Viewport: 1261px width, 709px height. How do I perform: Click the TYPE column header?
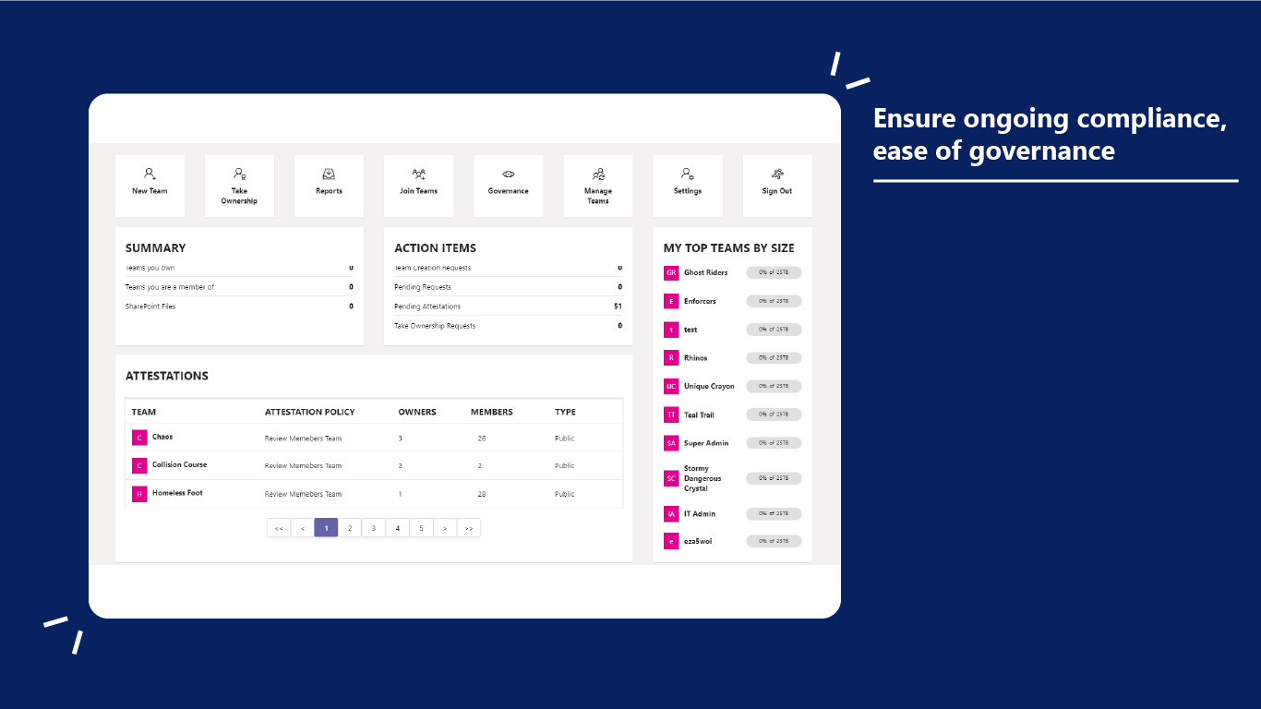565,412
